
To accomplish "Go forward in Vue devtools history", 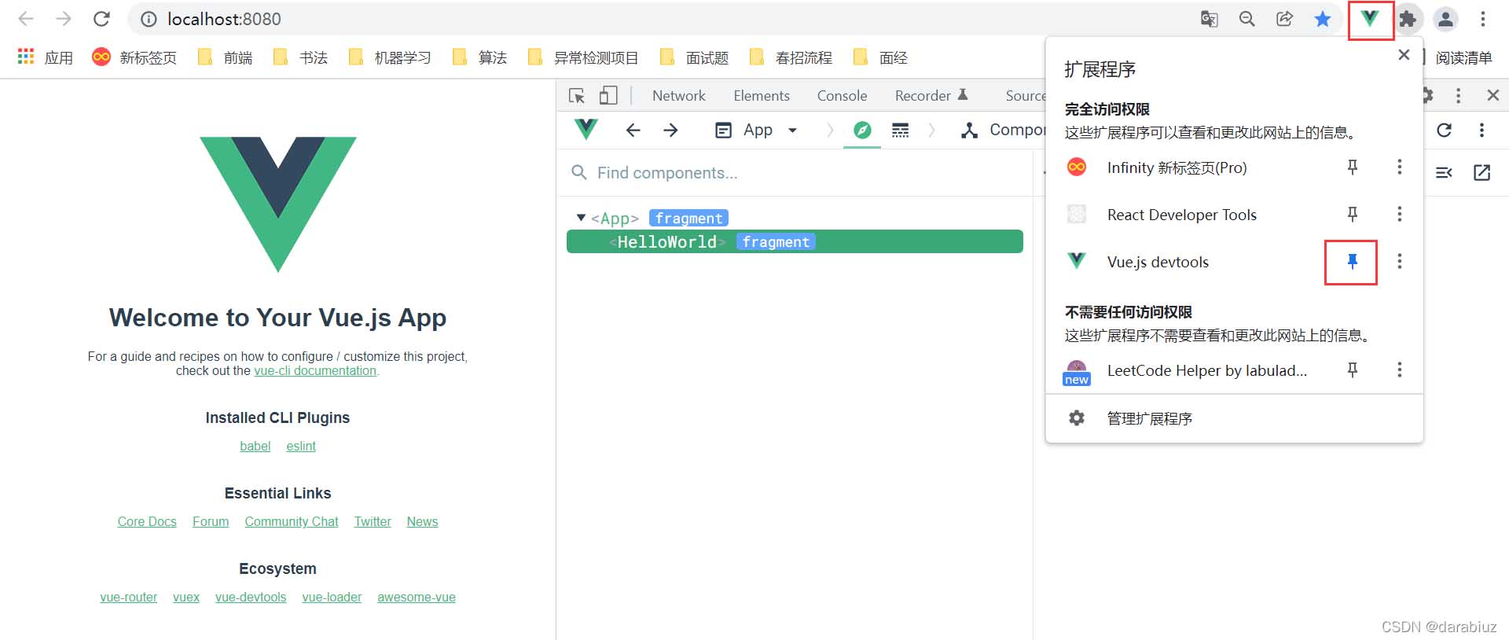I will tap(670, 130).
